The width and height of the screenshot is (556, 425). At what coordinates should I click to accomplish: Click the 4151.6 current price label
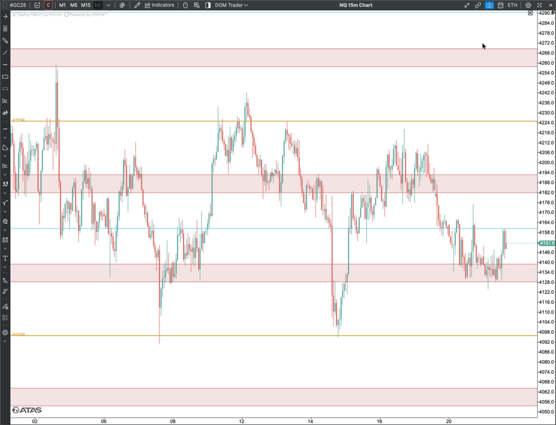(x=547, y=243)
